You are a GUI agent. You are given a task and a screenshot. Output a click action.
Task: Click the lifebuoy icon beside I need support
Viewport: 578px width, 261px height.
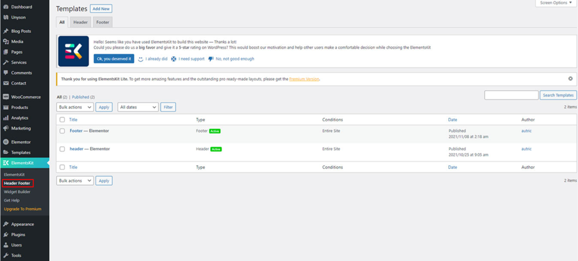pos(174,59)
